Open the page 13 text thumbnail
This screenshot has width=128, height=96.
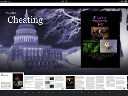coord(95,82)
